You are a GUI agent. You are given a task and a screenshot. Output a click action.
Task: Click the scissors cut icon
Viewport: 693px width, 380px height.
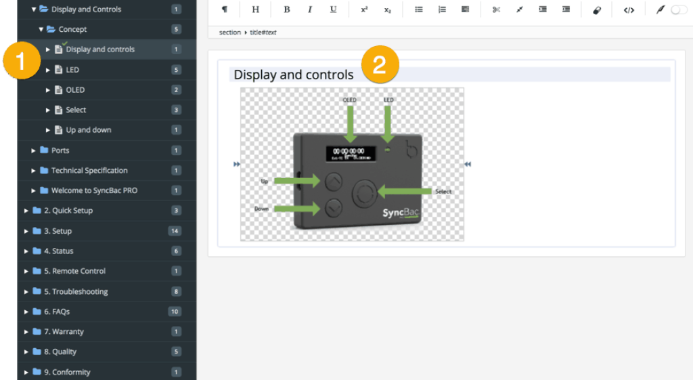click(496, 10)
